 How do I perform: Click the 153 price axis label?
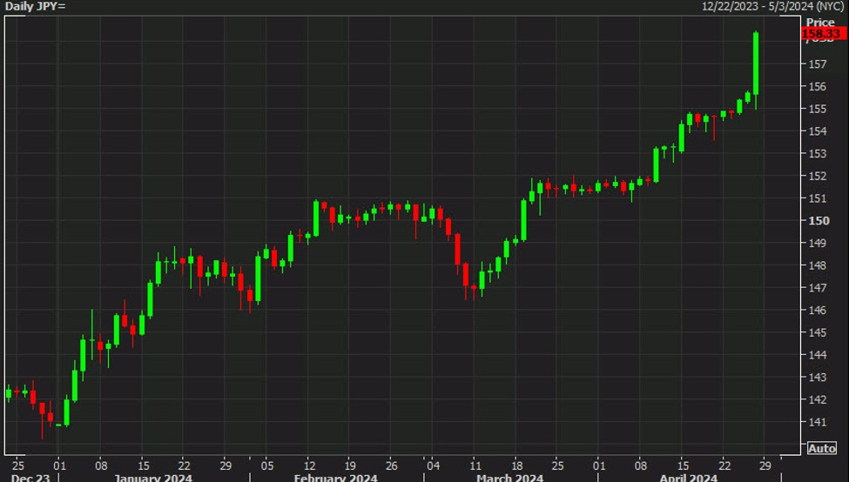coord(818,154)
